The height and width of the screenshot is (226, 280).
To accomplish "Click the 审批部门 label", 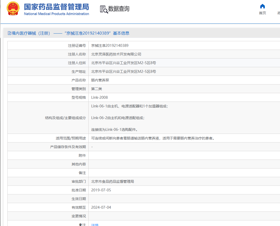I will click(78, 181).
